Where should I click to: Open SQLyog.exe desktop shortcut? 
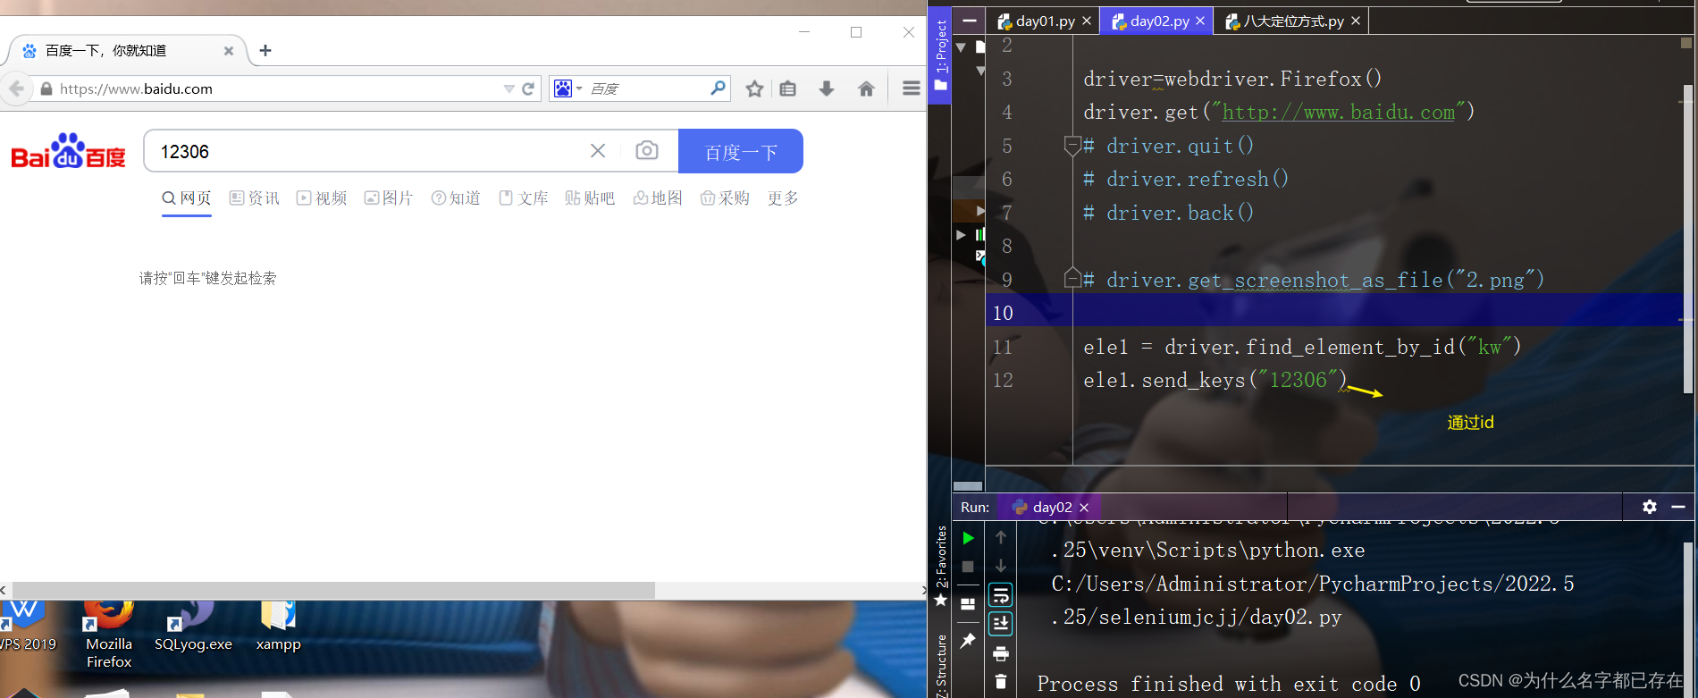[x=193, y=627]
